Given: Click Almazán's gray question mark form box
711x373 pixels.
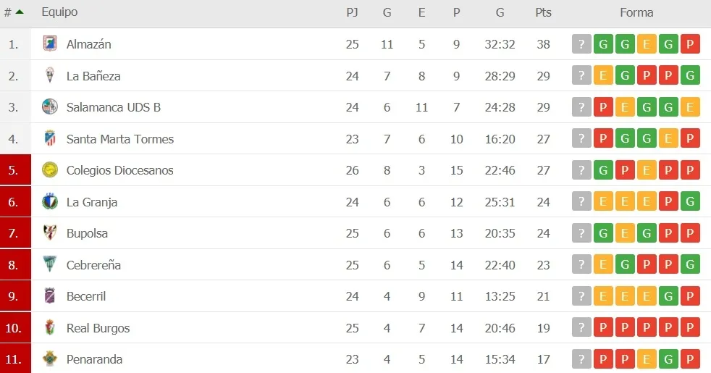Looking at the screenshot, I should point(581,44).
